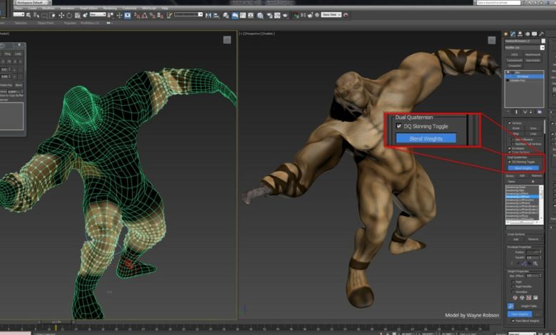Click the Maximize Viewport icon in the Perspective view
The image size is (556, 335).
[x=493, y=40]
